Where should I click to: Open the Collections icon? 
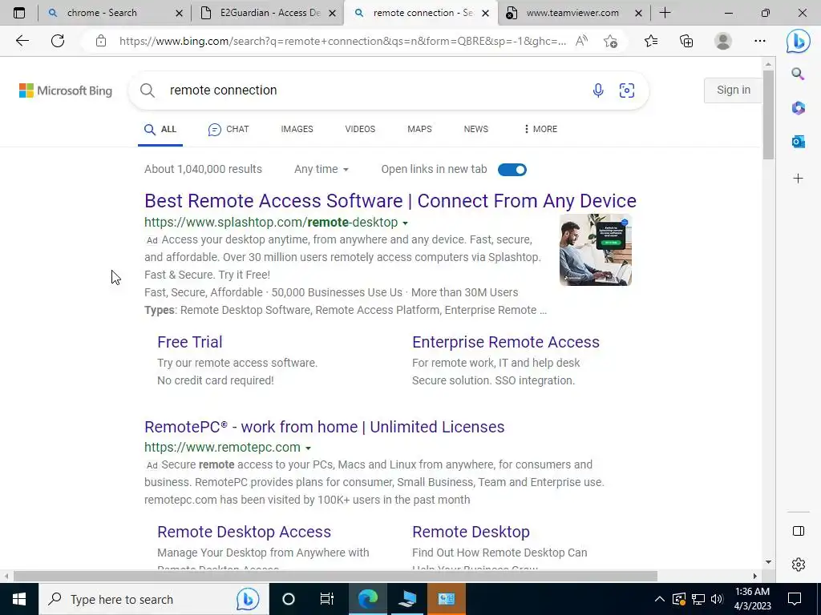click(x=686, y=41)
